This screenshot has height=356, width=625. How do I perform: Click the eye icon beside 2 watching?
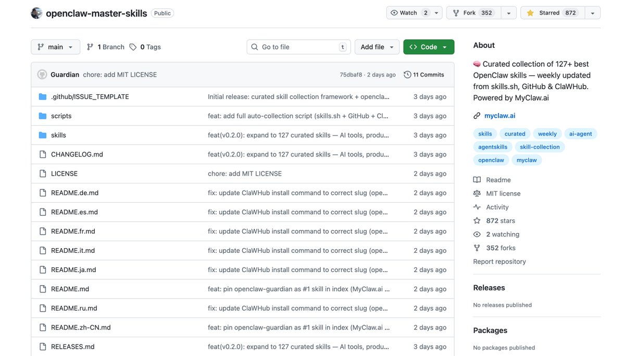click(x=477, y=234)
